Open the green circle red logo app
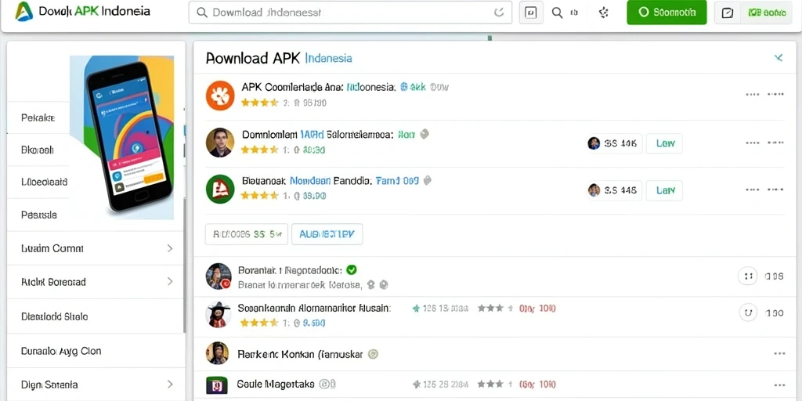Viewport: 802px width, 401px height. coord(220,189)
